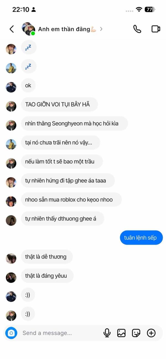
Task: Tap the plus icon for more options
Action: 151,333
